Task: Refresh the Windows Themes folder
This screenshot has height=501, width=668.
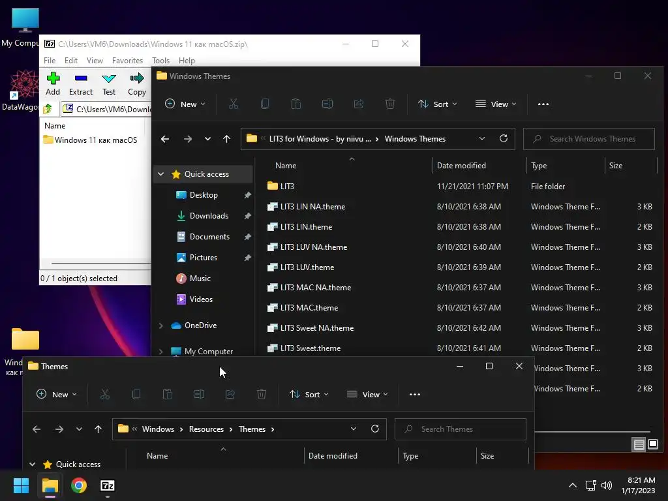Action: pos(504,139)
